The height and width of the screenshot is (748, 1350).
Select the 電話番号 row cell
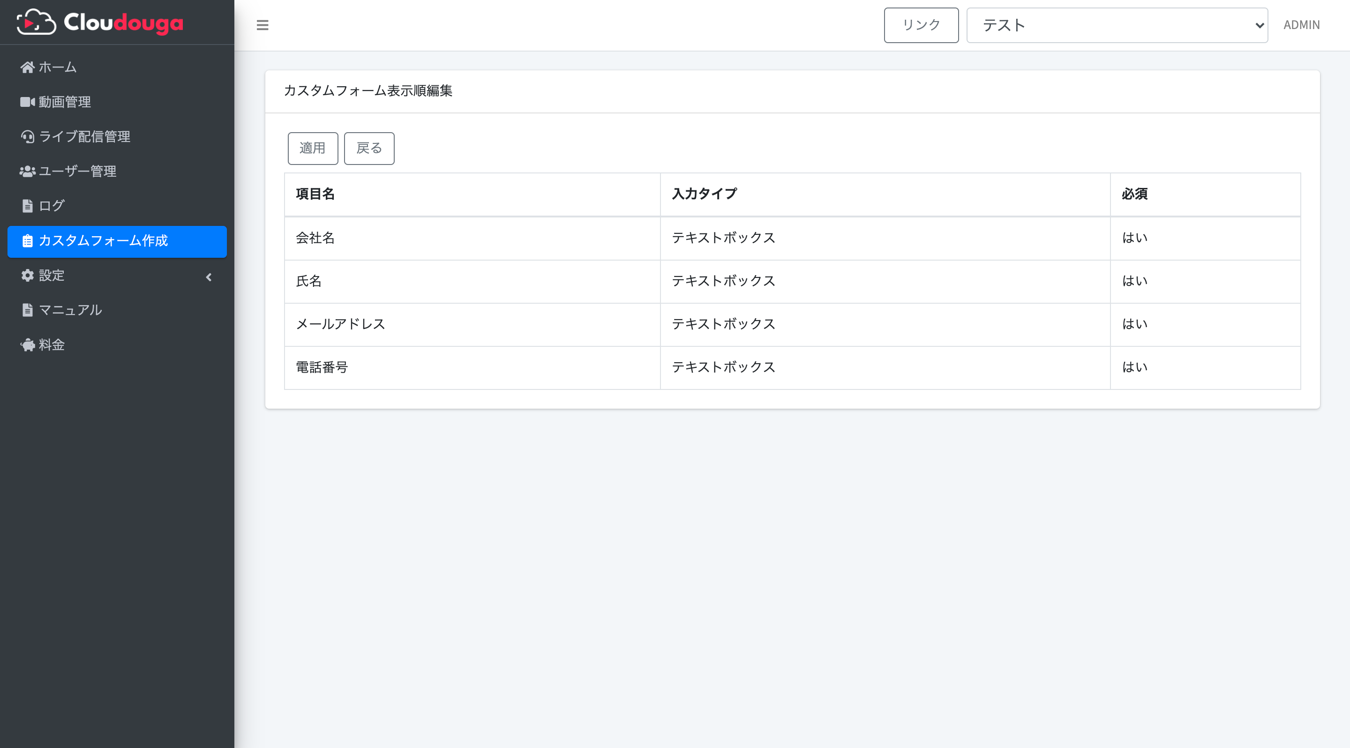click(472, 367)
